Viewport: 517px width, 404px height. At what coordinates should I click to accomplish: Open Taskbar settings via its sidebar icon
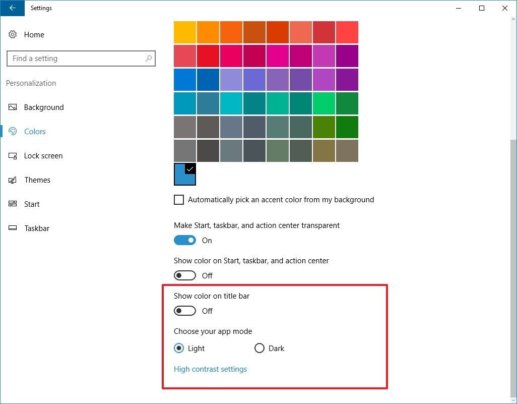(13, 228)
